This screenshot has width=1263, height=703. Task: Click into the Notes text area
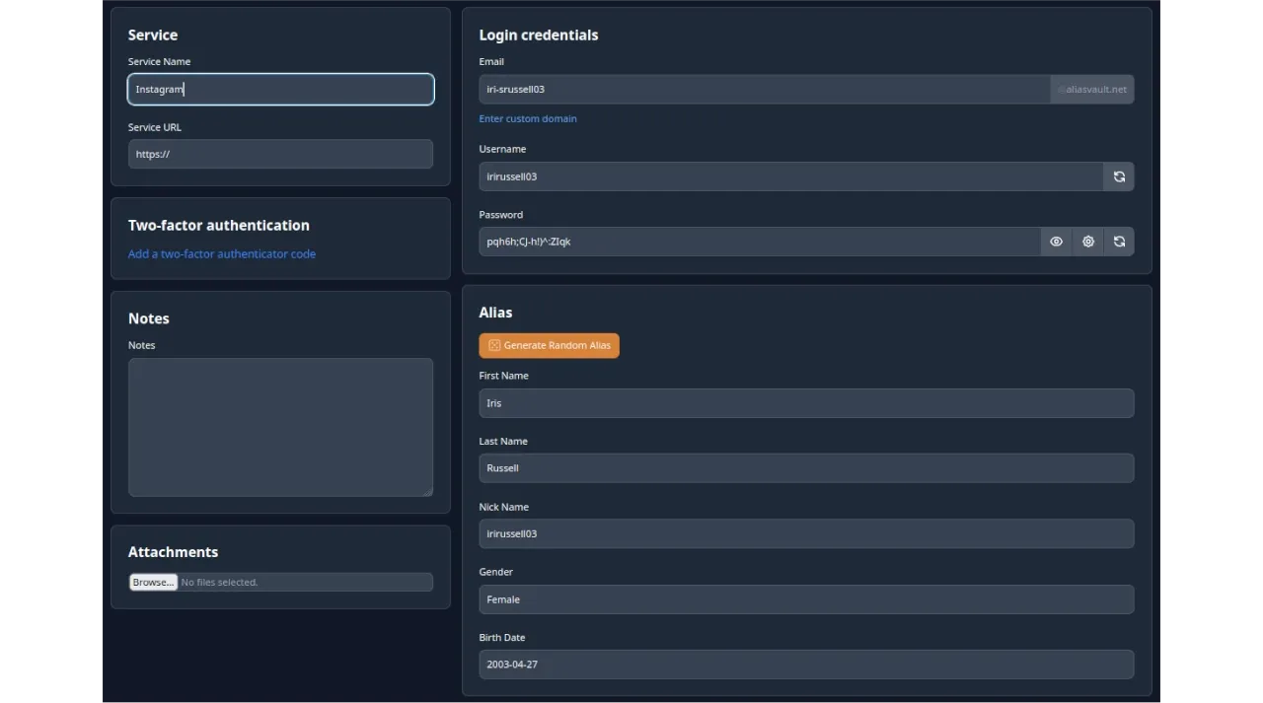tap(280, 427)
